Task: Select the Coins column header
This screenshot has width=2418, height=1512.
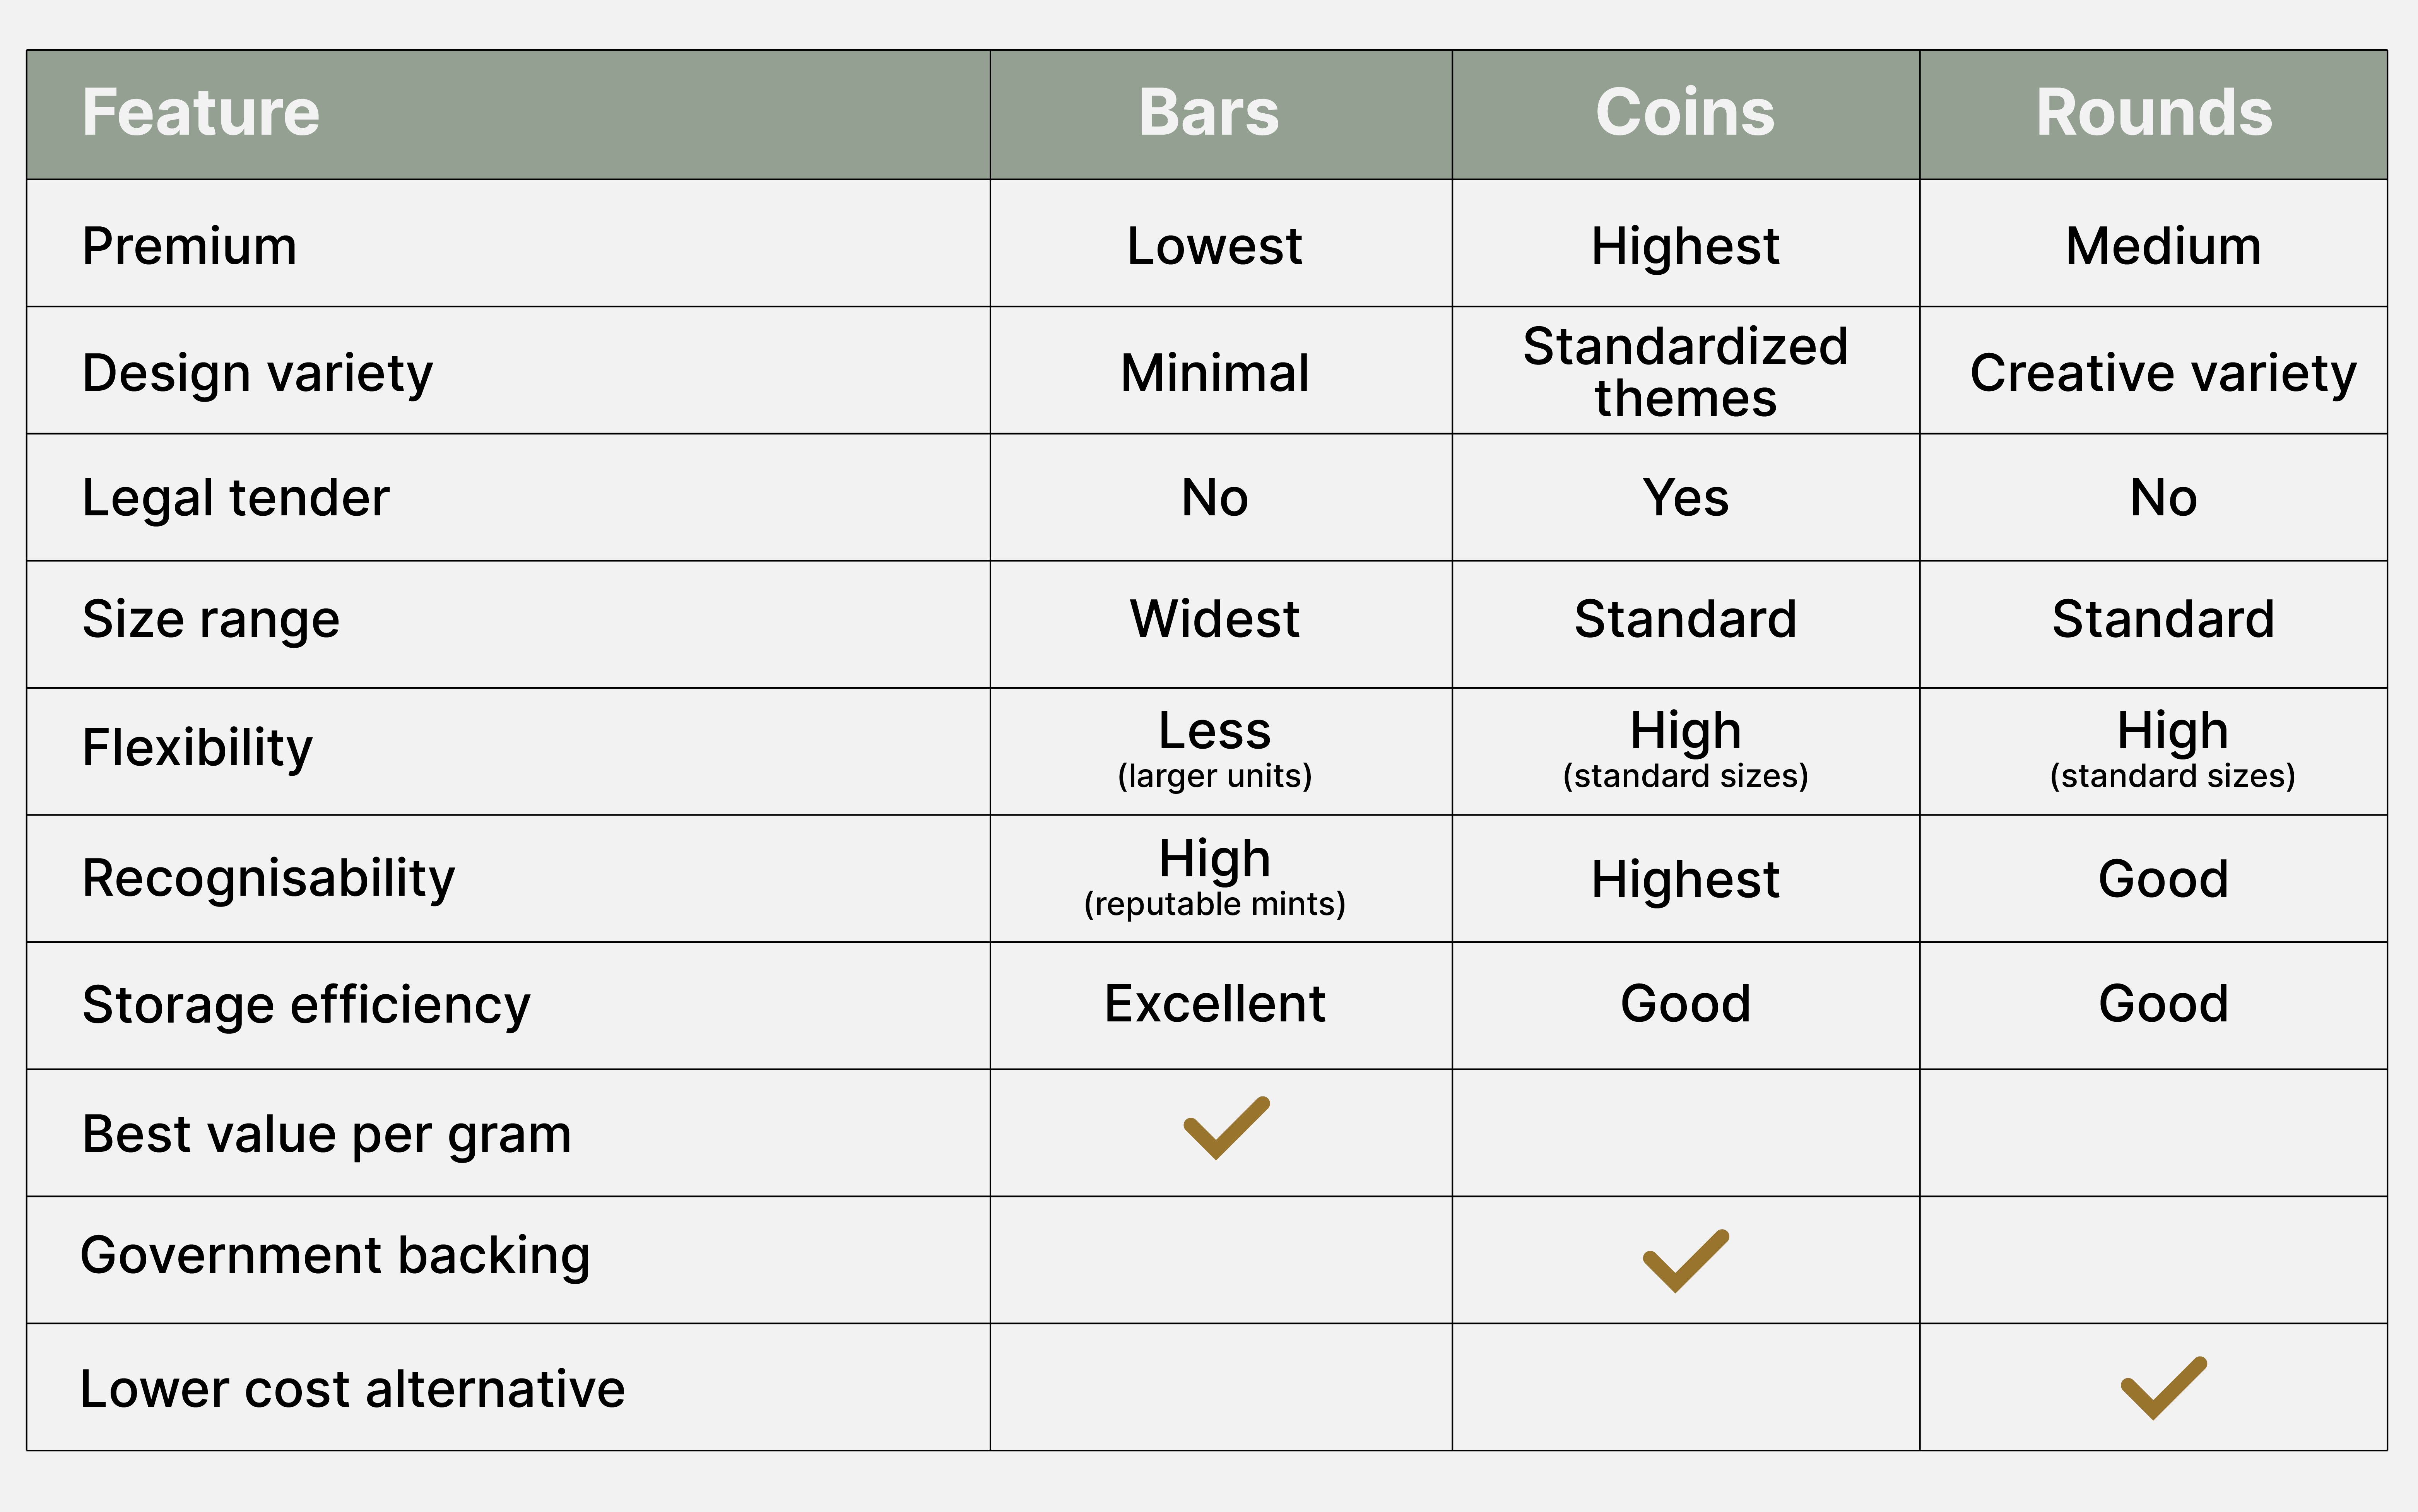Action: (1685, 113)
